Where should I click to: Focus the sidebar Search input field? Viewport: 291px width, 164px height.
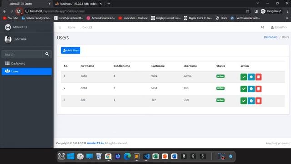(x=22, y=54)
